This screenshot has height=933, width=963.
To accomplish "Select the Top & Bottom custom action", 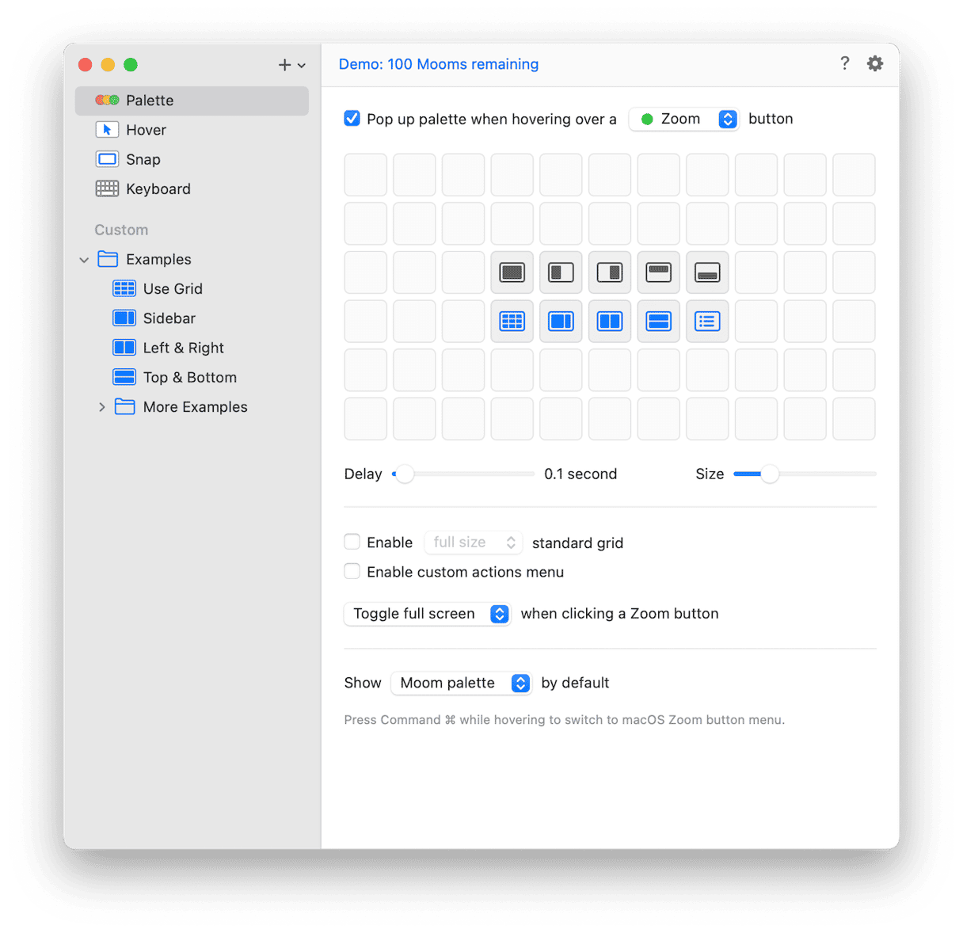I will (192, 377).
